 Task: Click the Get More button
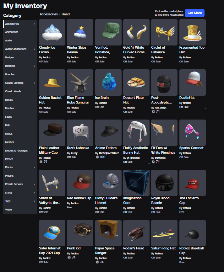point(195,13)
